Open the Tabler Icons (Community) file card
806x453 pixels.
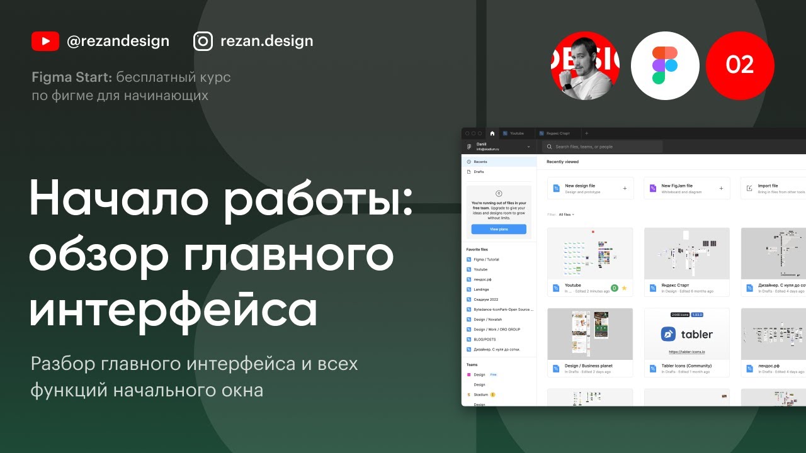687,342
